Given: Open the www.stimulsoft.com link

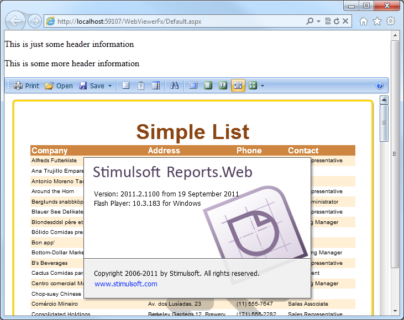Looking at the screenshot, I should (x=126, y=284).
